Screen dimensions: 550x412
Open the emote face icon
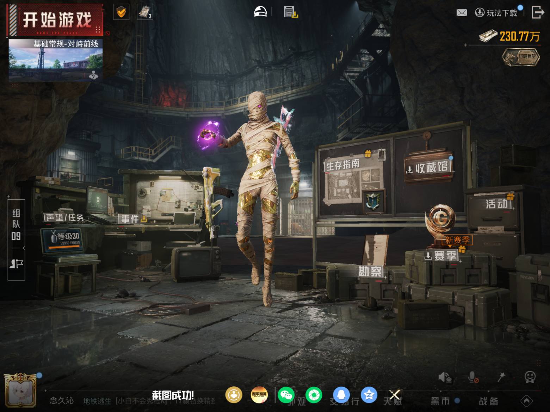tap(530, 377)
